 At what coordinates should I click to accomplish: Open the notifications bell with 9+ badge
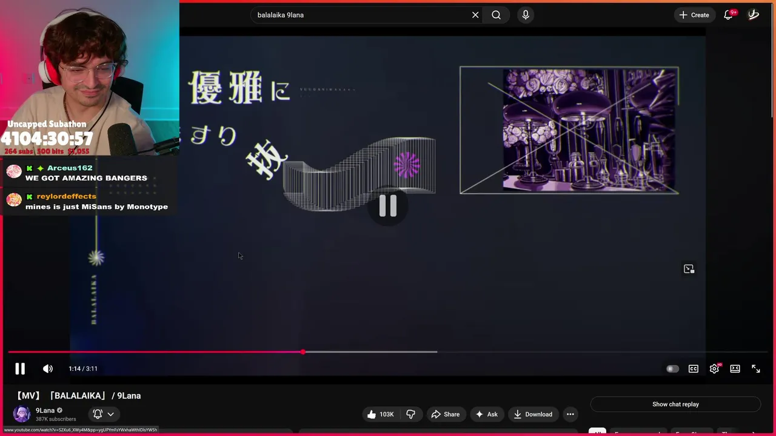tap(729, 15)
